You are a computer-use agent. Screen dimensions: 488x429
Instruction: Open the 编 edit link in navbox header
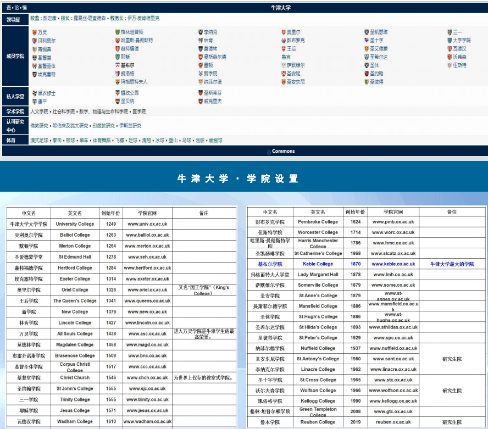24,8
